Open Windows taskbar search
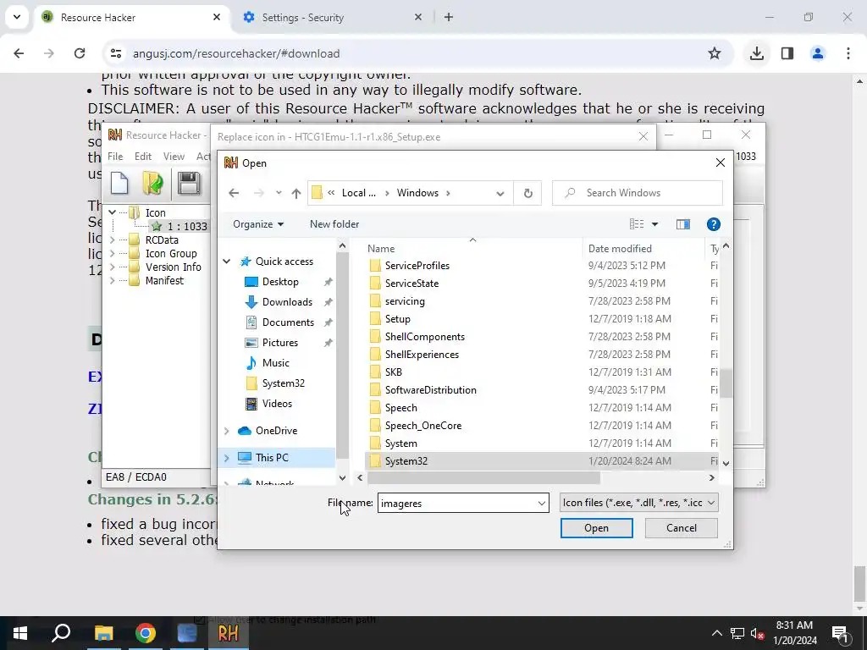Image resolution: width=867 pixels, height=650 pixels. 61,633
